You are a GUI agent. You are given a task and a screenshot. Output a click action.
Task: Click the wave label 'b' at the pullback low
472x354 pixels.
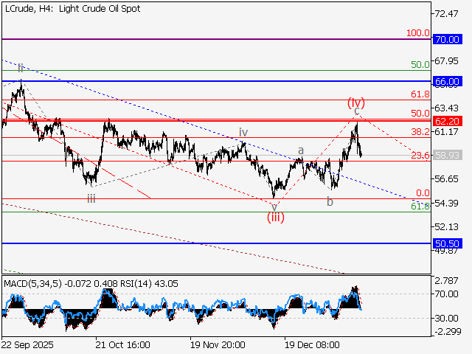(330, 201)
